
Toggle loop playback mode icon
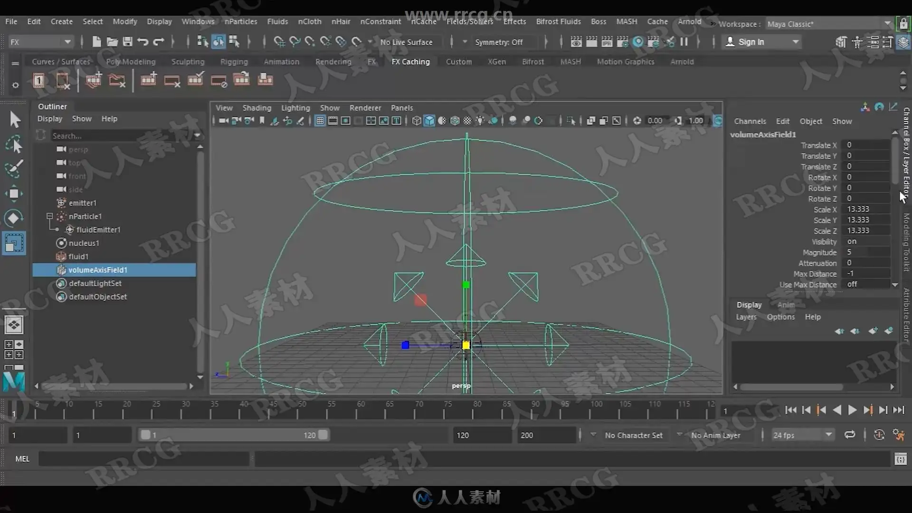click(849, 435)
